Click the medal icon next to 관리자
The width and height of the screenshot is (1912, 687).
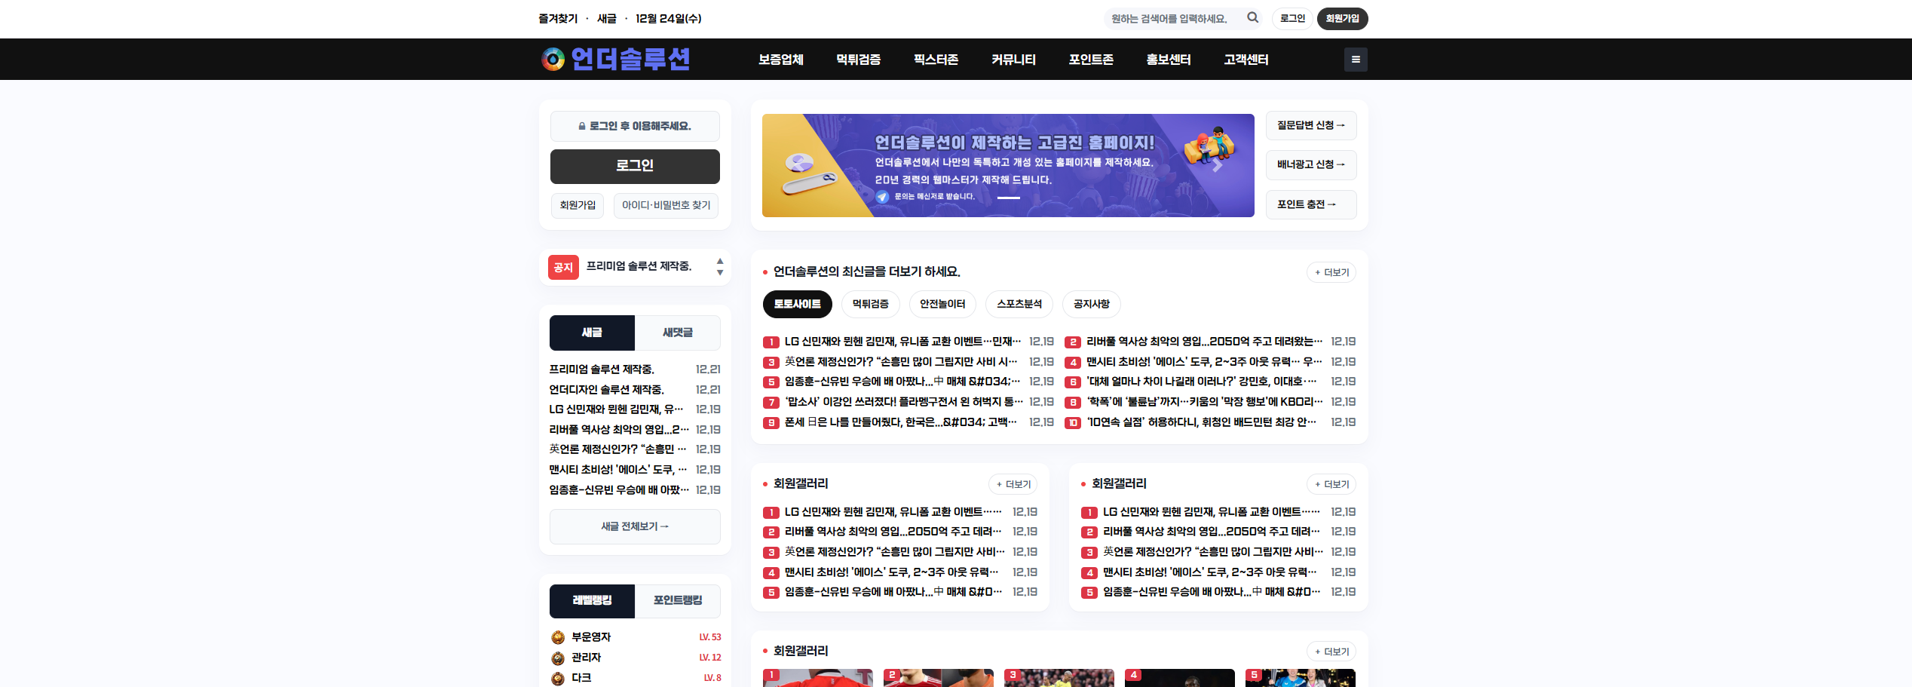(558, 658)
